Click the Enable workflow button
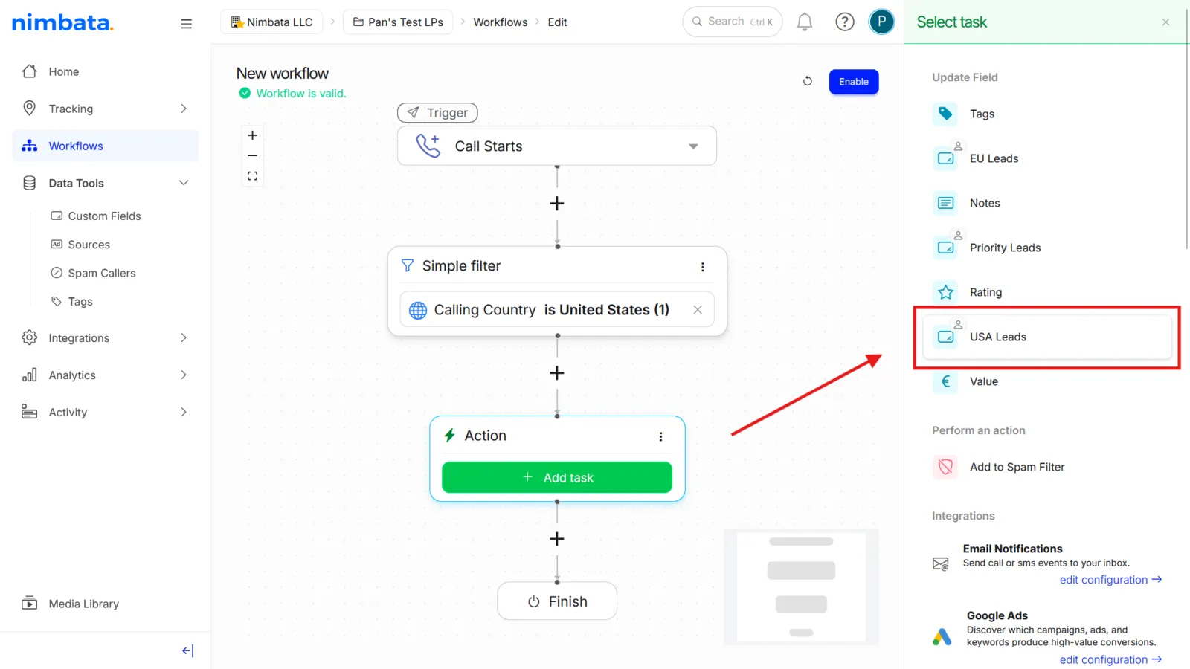Screen dimensions: 1190x669 (x=854, y=82)
